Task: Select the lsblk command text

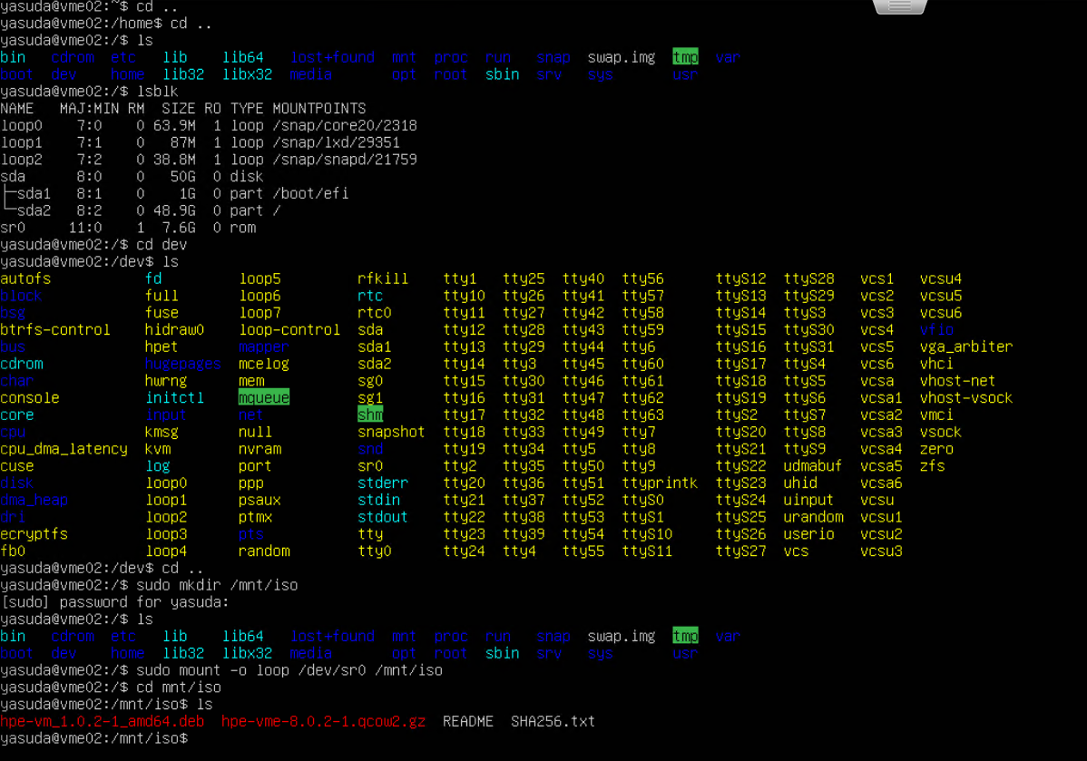Action: (157, 92)
